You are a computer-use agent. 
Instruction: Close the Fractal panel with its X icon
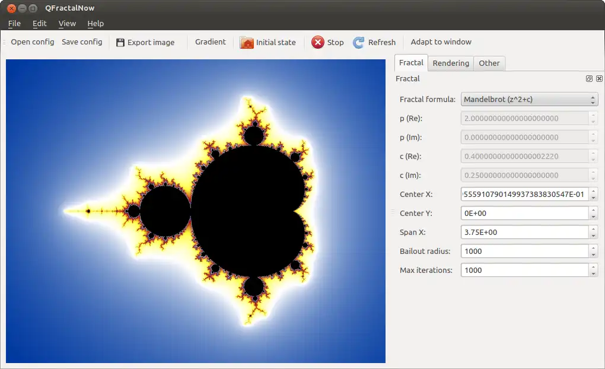[599, 78]
